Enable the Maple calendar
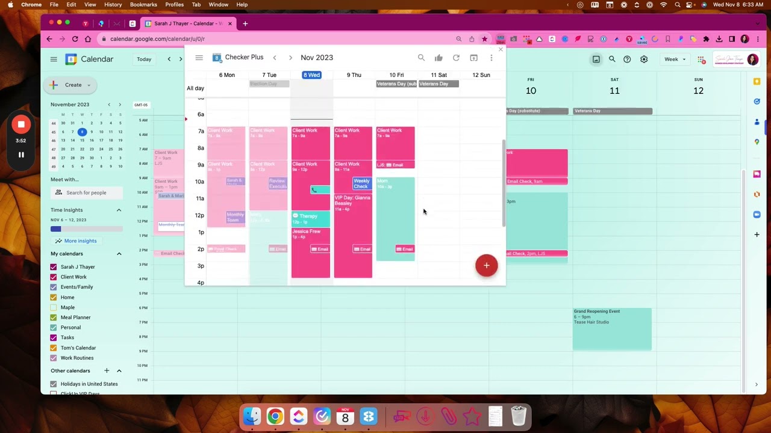This screenshot has height=433, width=771. point(54,307)
